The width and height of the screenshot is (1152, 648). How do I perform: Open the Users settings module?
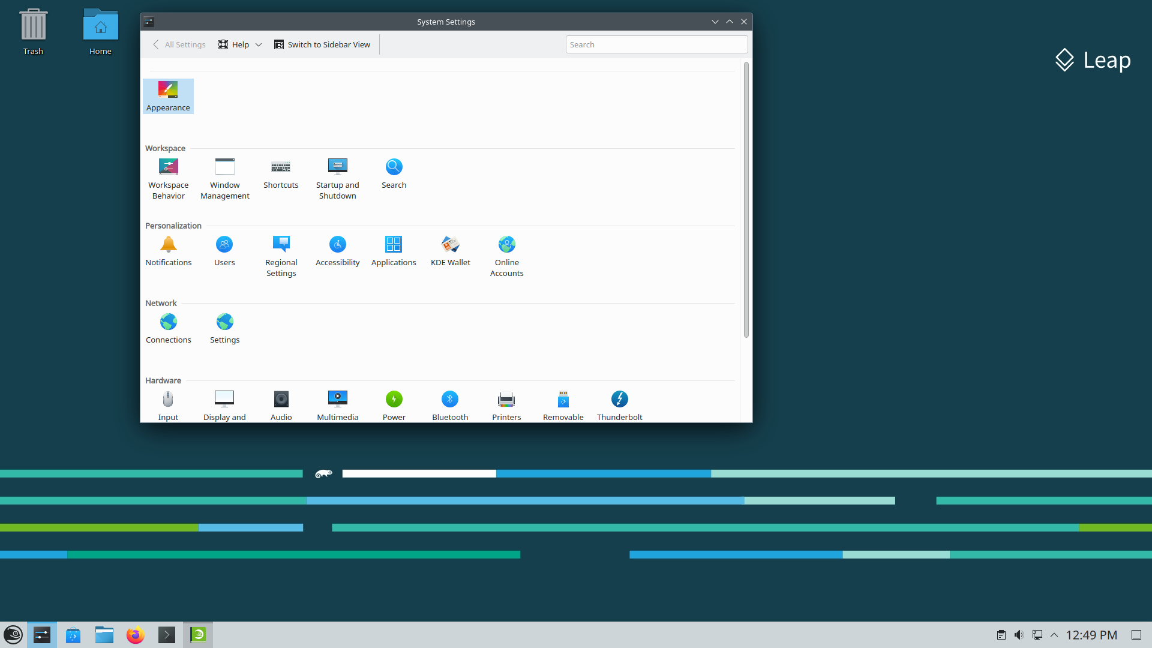pyautogui.click(x=224, y=251)
